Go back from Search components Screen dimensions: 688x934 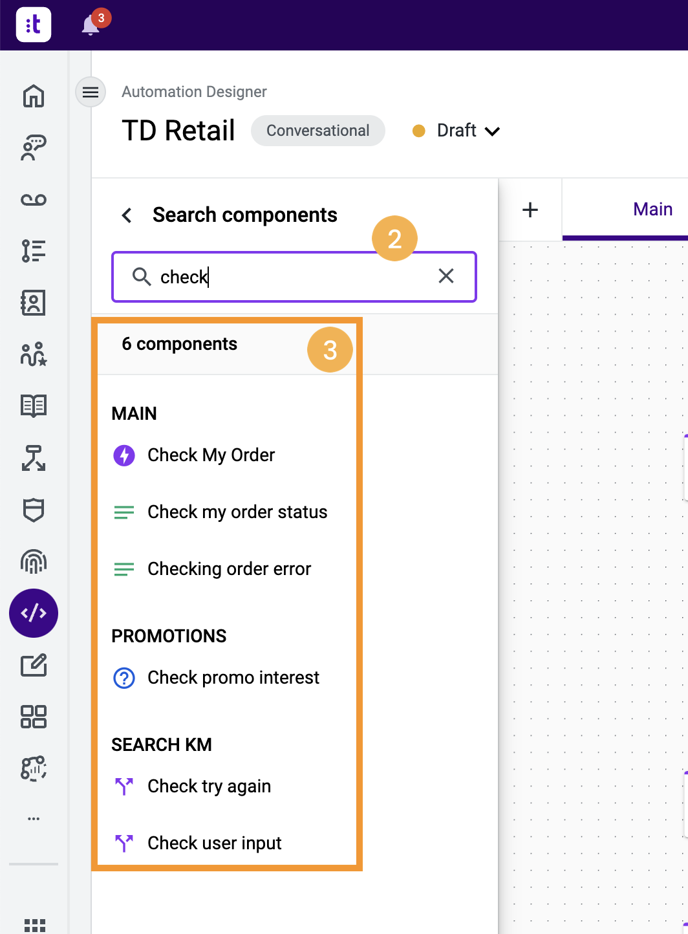[127, 215]
